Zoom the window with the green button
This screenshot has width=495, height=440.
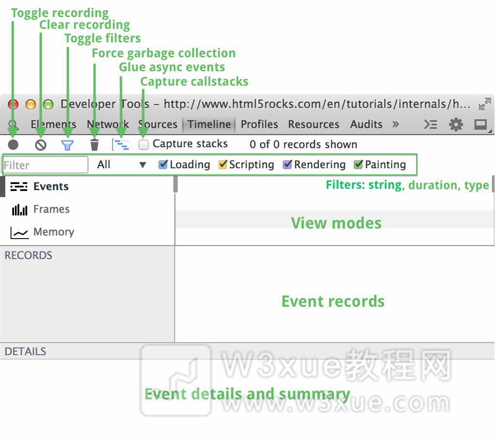pos(48,104)
